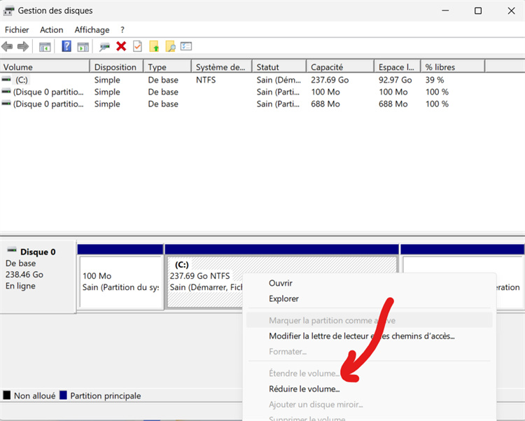Click the drive icon of the 688 Mo volume row
Viewport: 525px width, 421px height.
(6, 104)
